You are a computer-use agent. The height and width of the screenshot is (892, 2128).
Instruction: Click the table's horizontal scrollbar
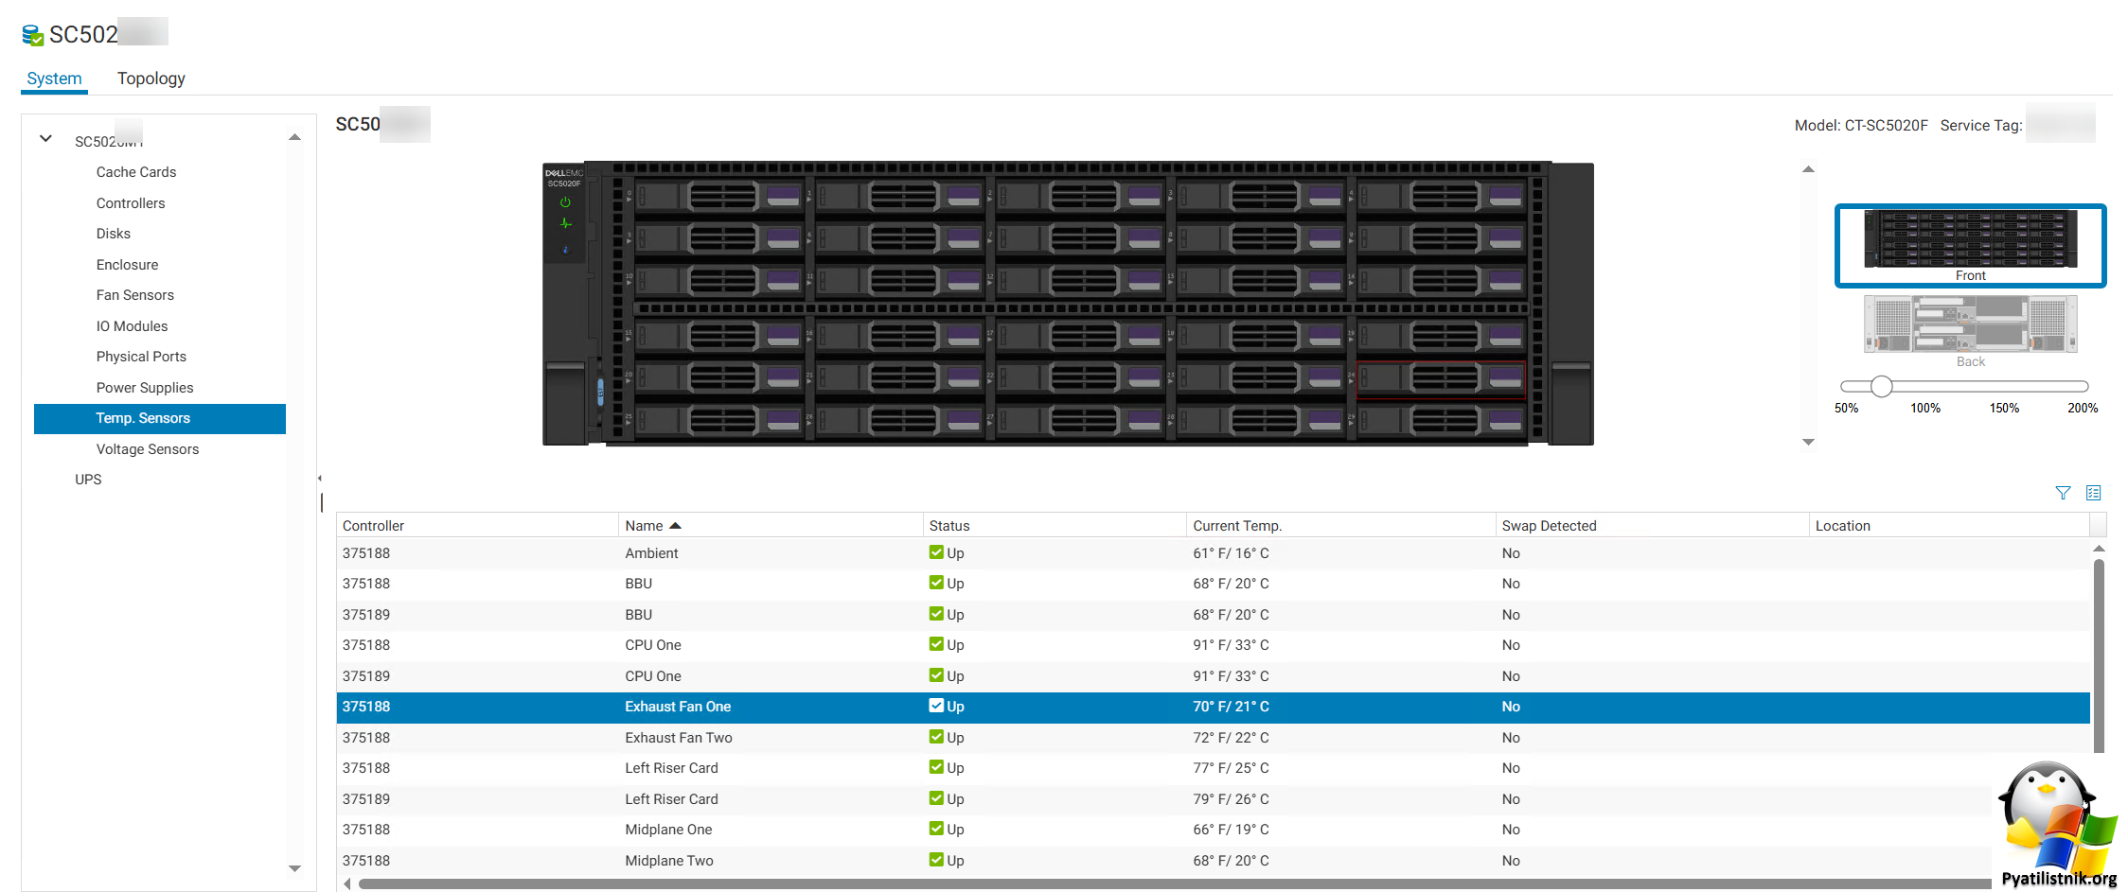point(1174,883)
